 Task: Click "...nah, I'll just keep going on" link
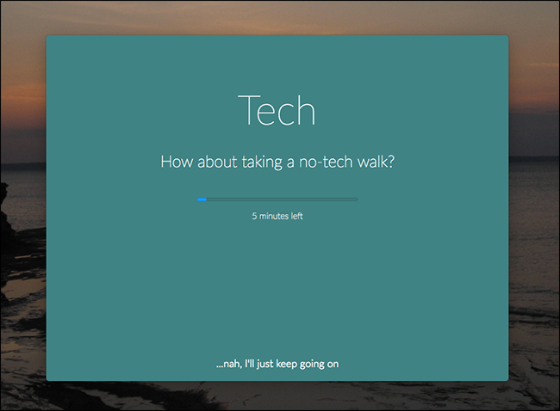coord(277,364)
